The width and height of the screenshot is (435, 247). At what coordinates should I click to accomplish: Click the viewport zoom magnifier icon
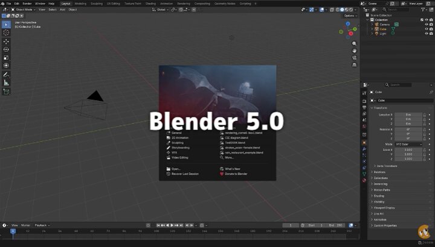(x=354, y=44)
